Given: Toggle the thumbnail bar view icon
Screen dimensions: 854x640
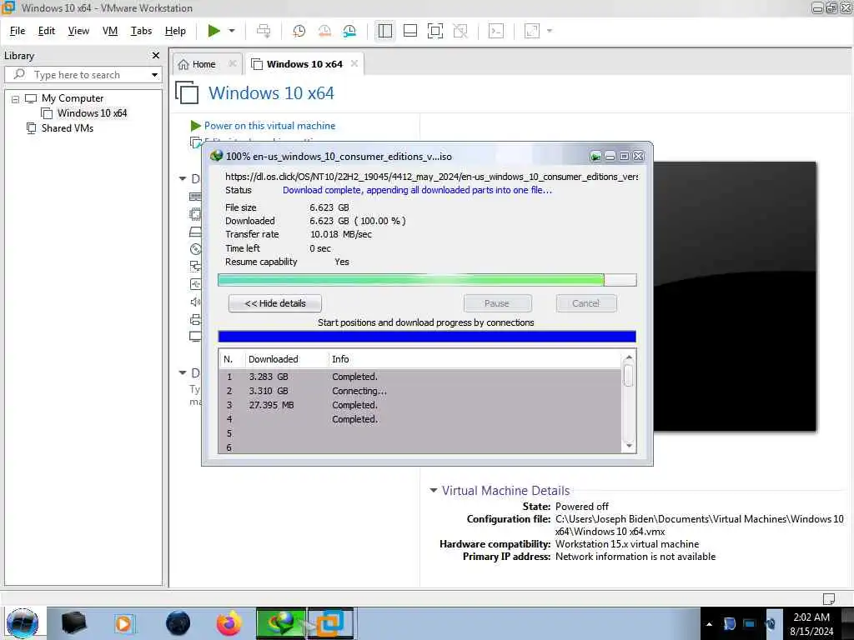Looking at the screenshot, I should tap(410, 31).
